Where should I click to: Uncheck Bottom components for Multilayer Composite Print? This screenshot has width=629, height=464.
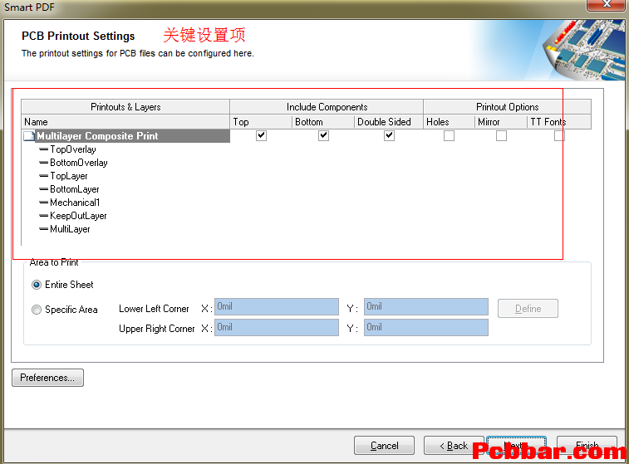click(324, 136)
